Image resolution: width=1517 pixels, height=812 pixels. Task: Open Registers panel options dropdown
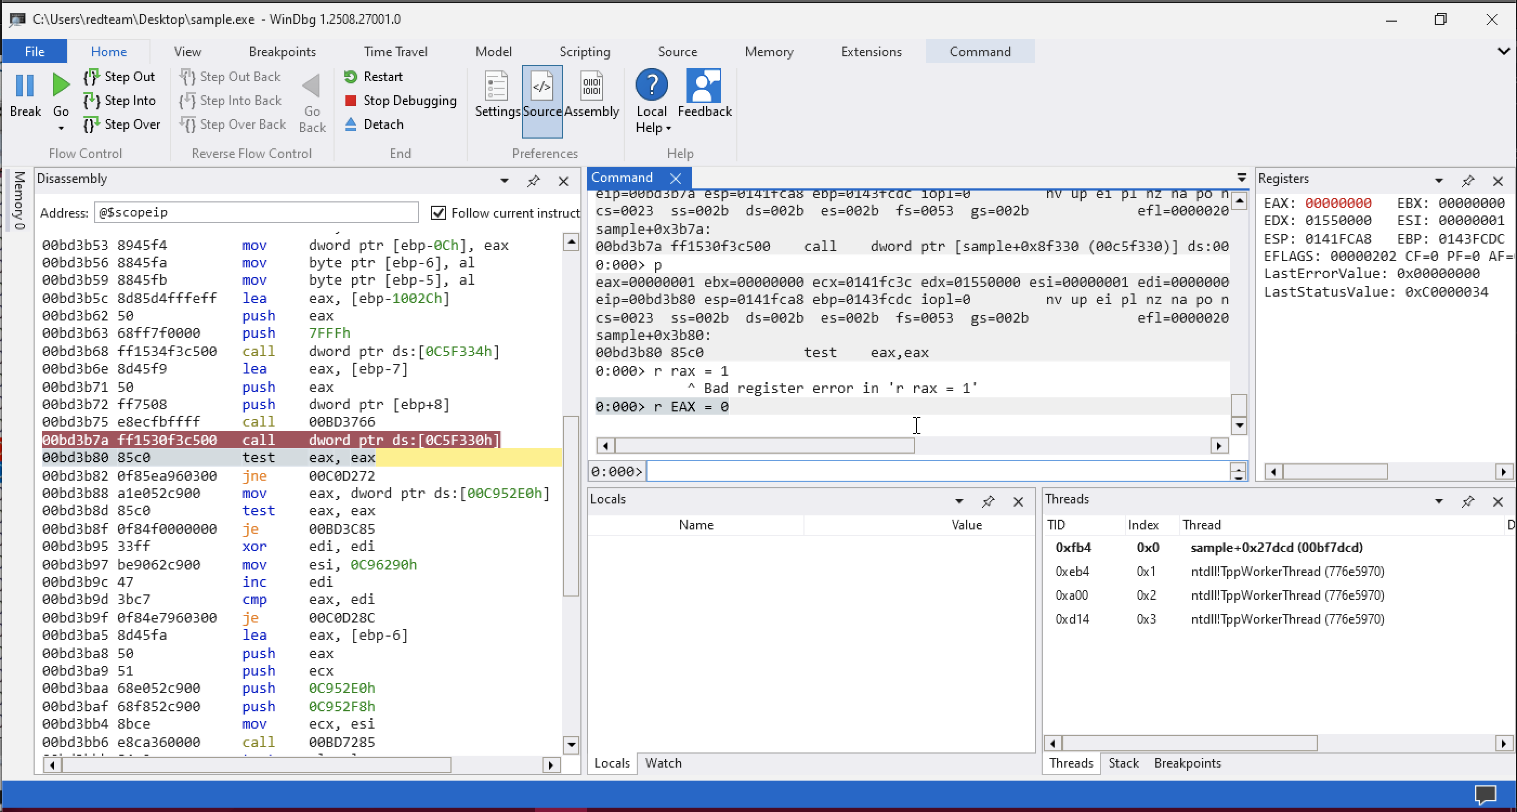coord(1438,181)
